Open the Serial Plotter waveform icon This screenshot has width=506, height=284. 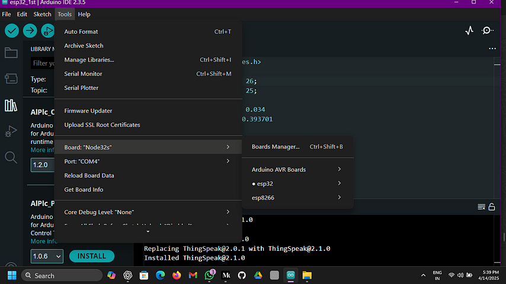click(469, 31)
